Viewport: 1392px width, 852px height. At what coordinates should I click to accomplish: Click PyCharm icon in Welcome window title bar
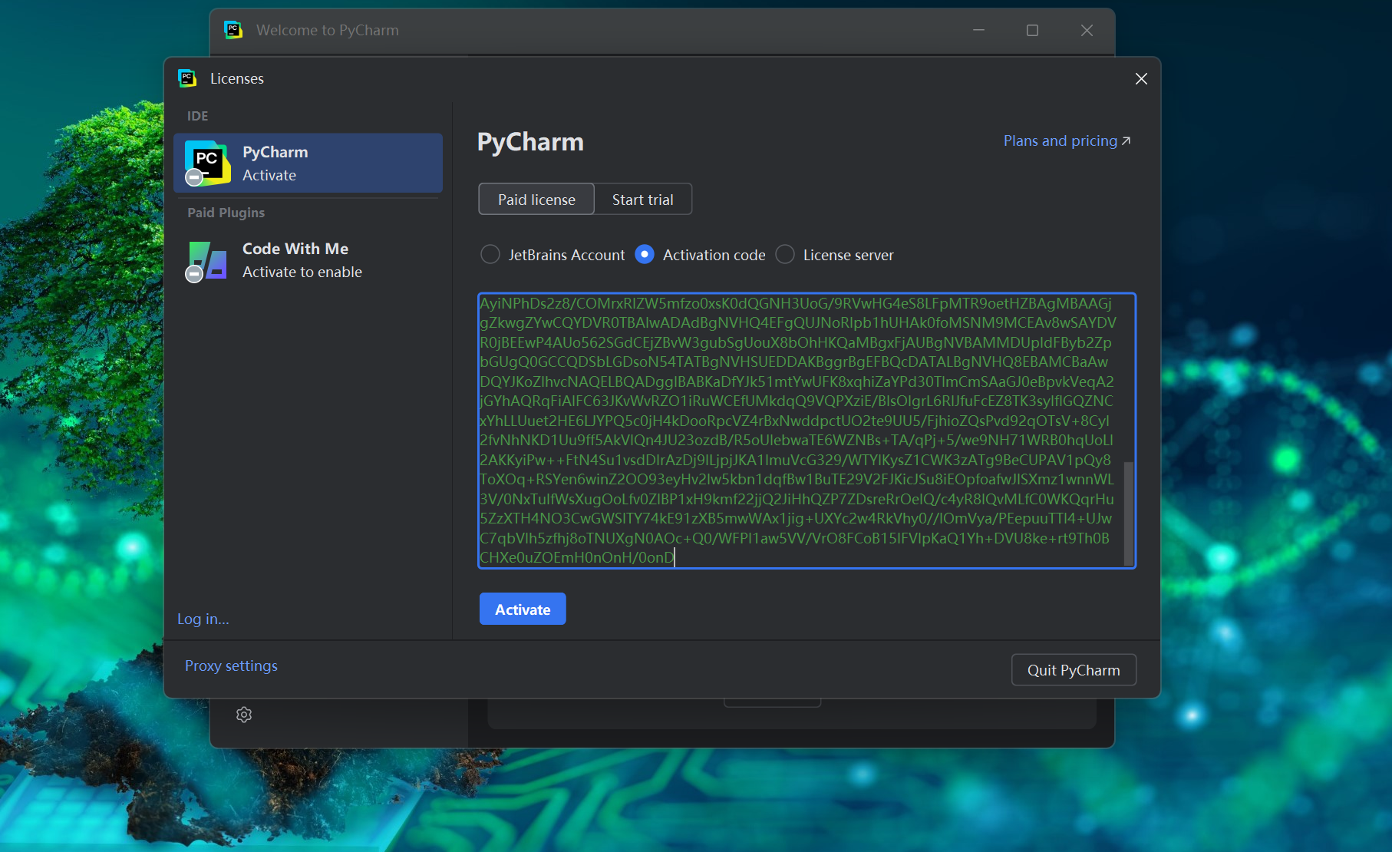point(233,30)
